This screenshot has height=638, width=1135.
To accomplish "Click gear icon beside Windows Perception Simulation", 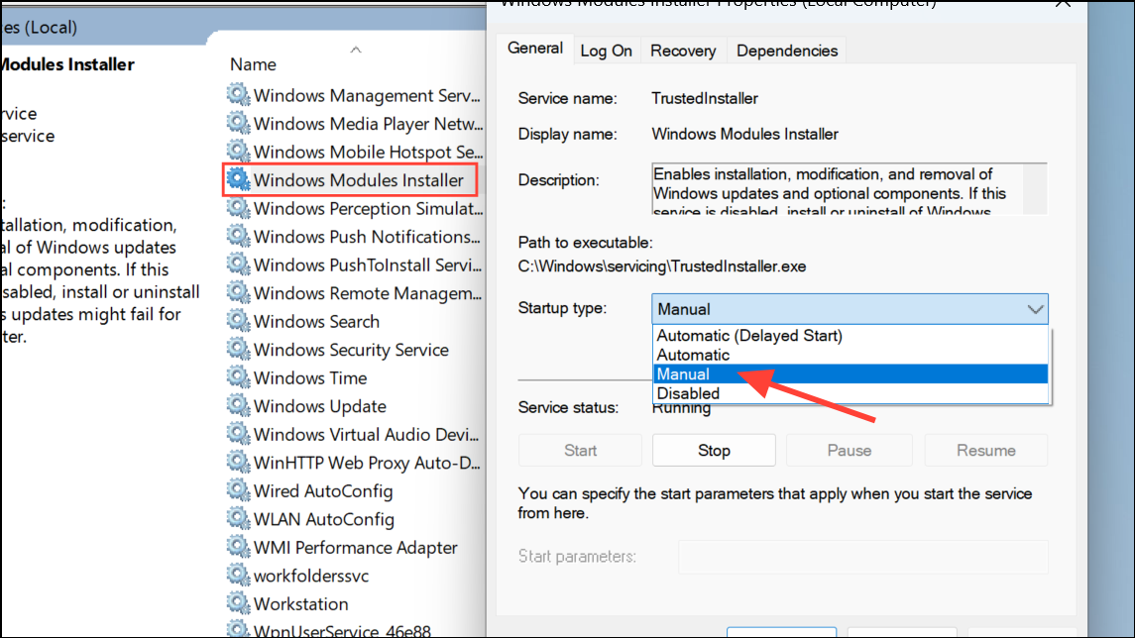I will 238,207.
